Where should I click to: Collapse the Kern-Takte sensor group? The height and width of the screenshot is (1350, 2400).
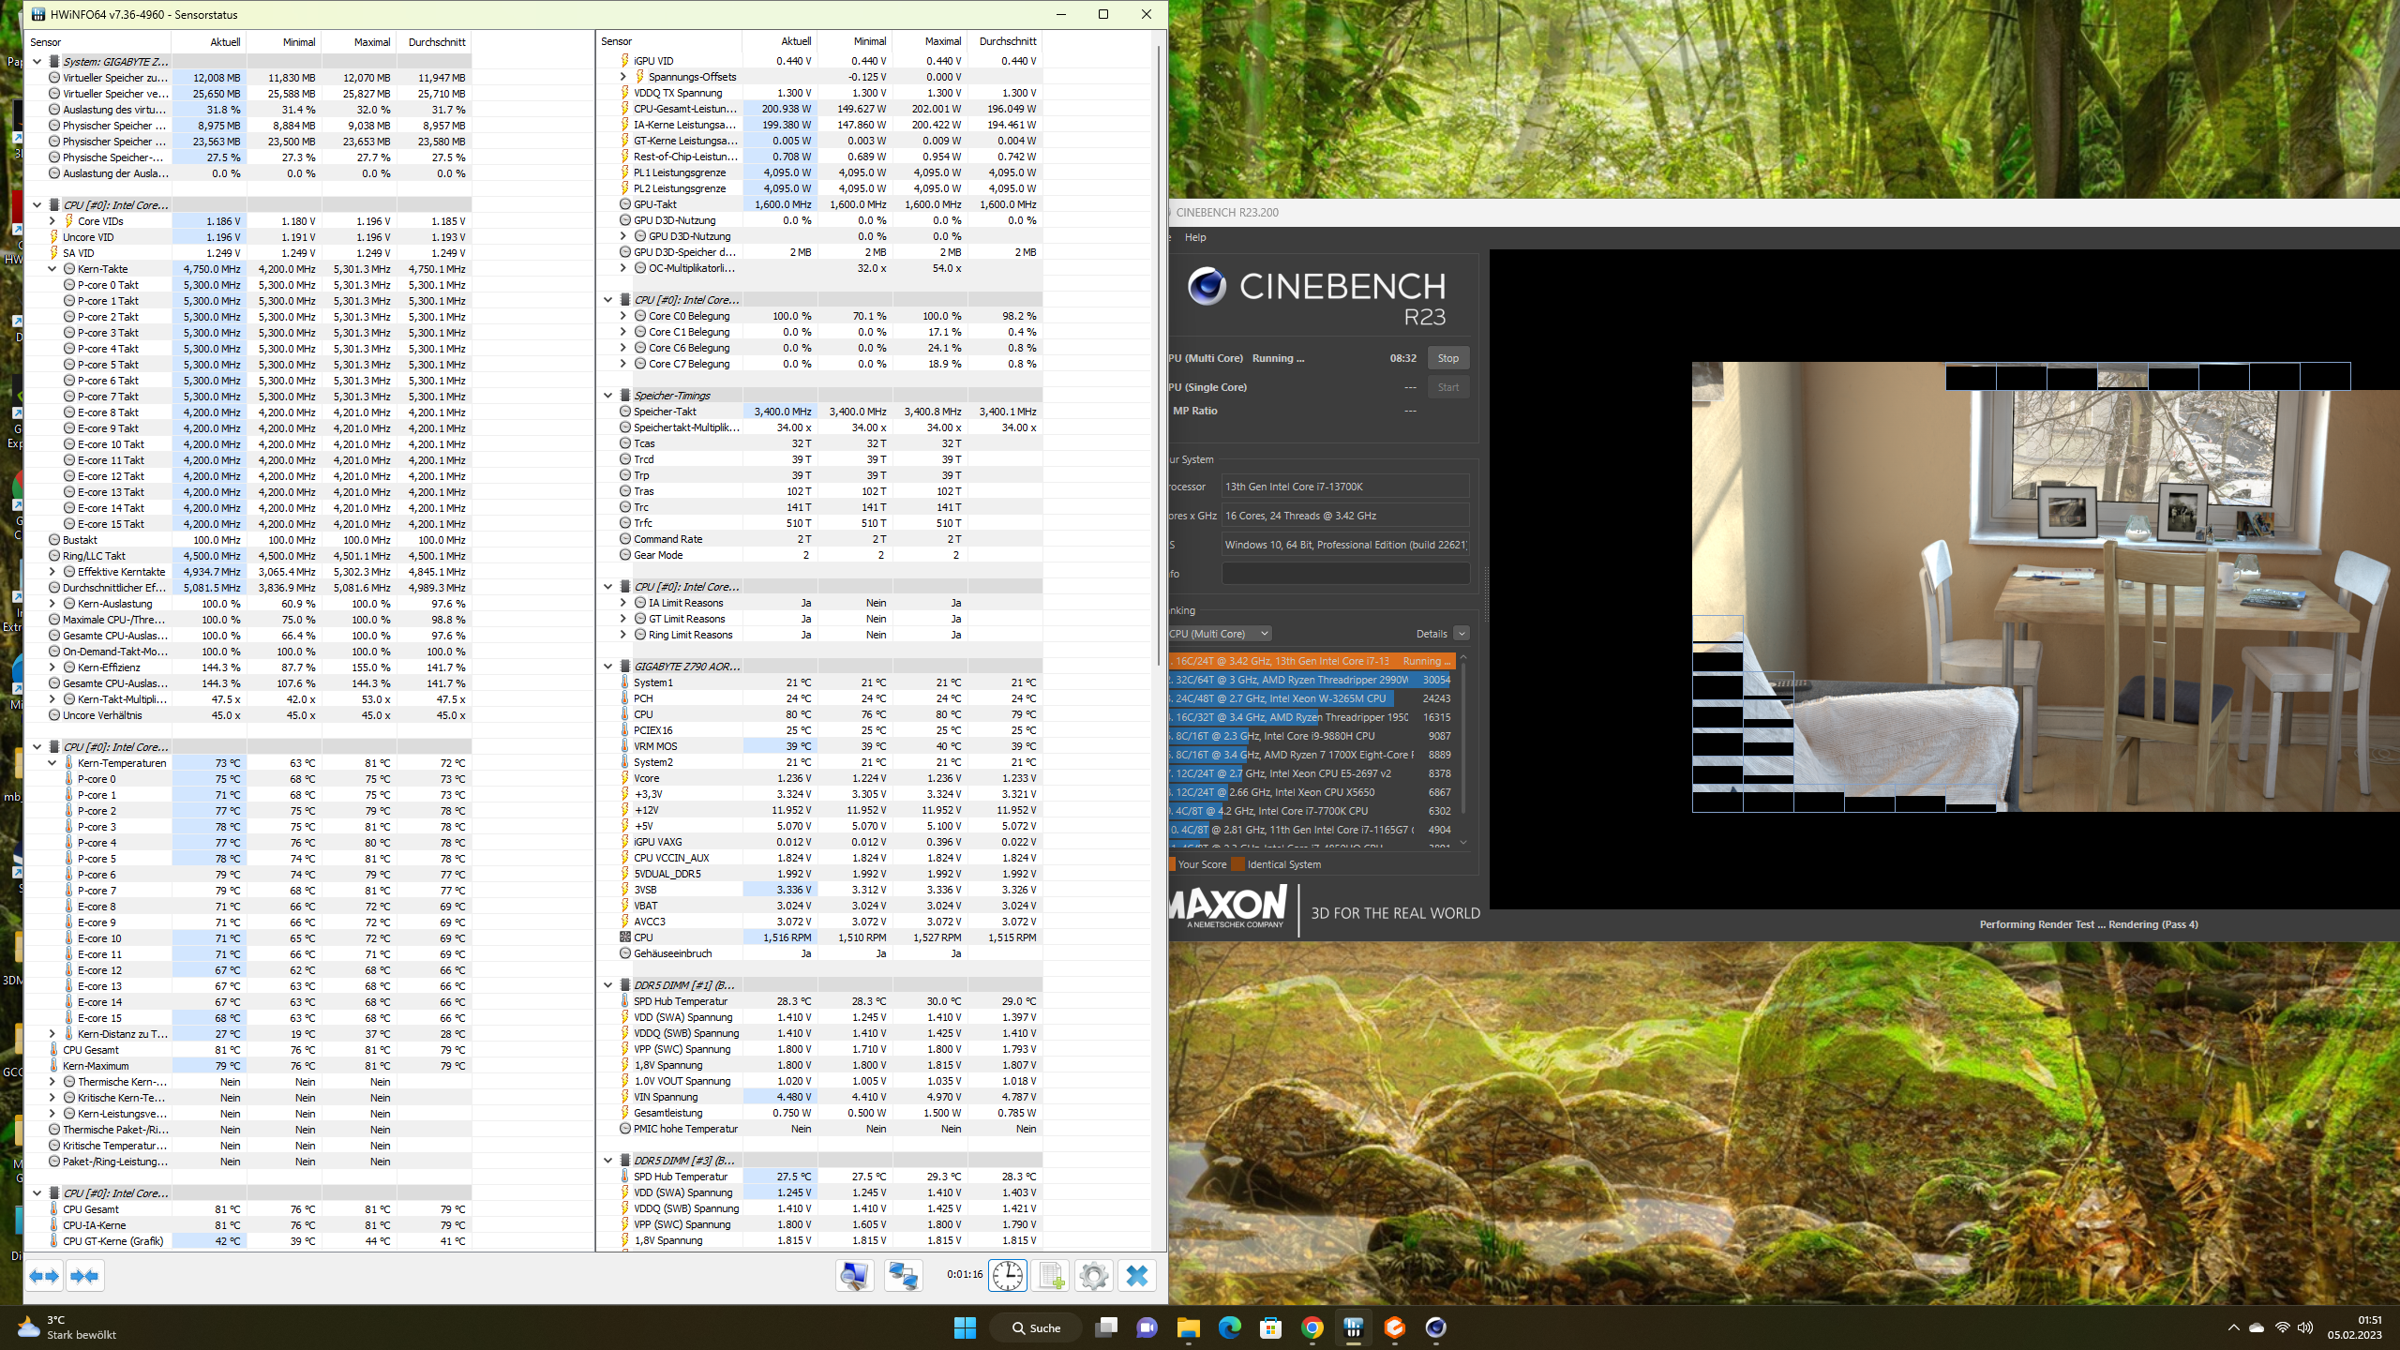(x=53, y=268)
